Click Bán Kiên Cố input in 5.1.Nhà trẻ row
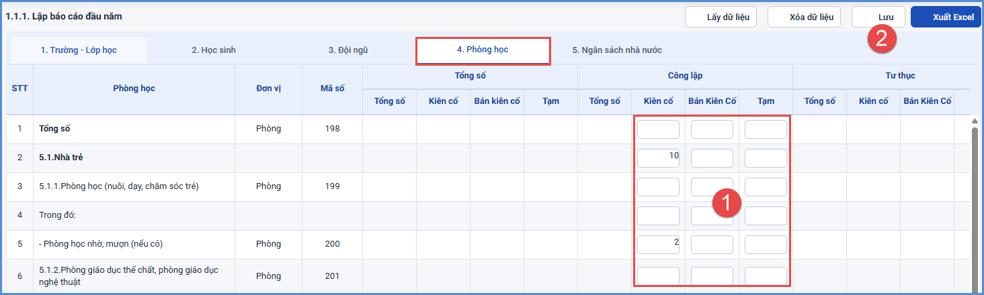The height and width of the screenshot is (295, 984). click(712, 158)
